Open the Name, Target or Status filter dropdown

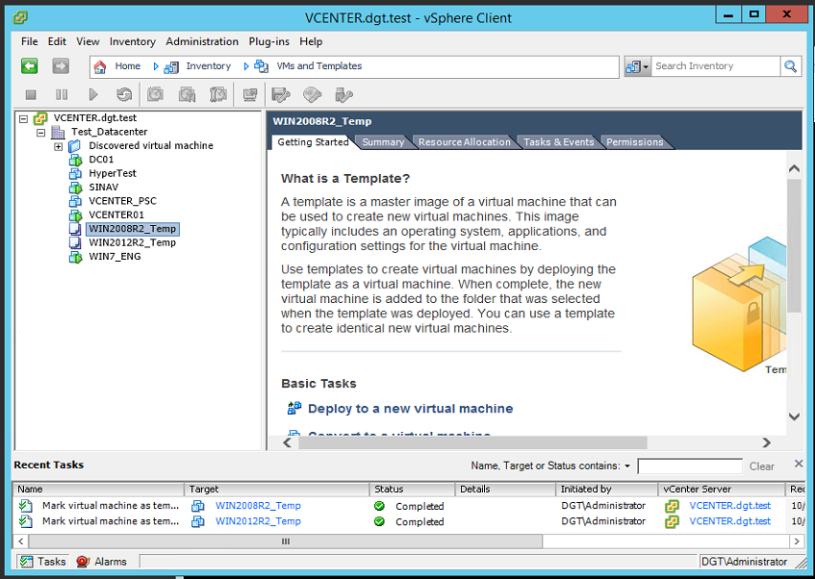[627, 466]
